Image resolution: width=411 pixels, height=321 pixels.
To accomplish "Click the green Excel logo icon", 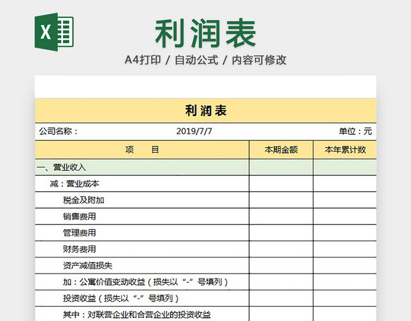I will (54, 32).
